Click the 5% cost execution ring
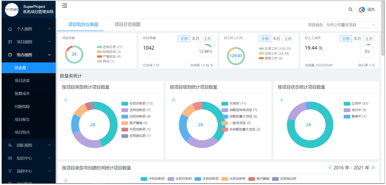Viewport: 386px width, 185px height. pyautogui.click(x=367, y=52)
